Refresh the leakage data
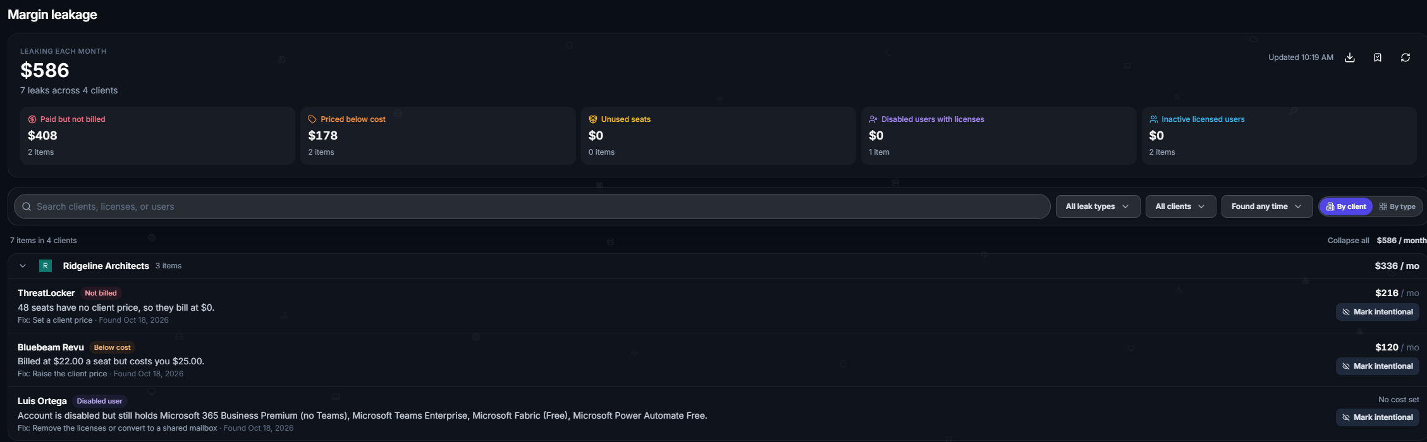1427x442 pixels. (x=1406, y=57)
